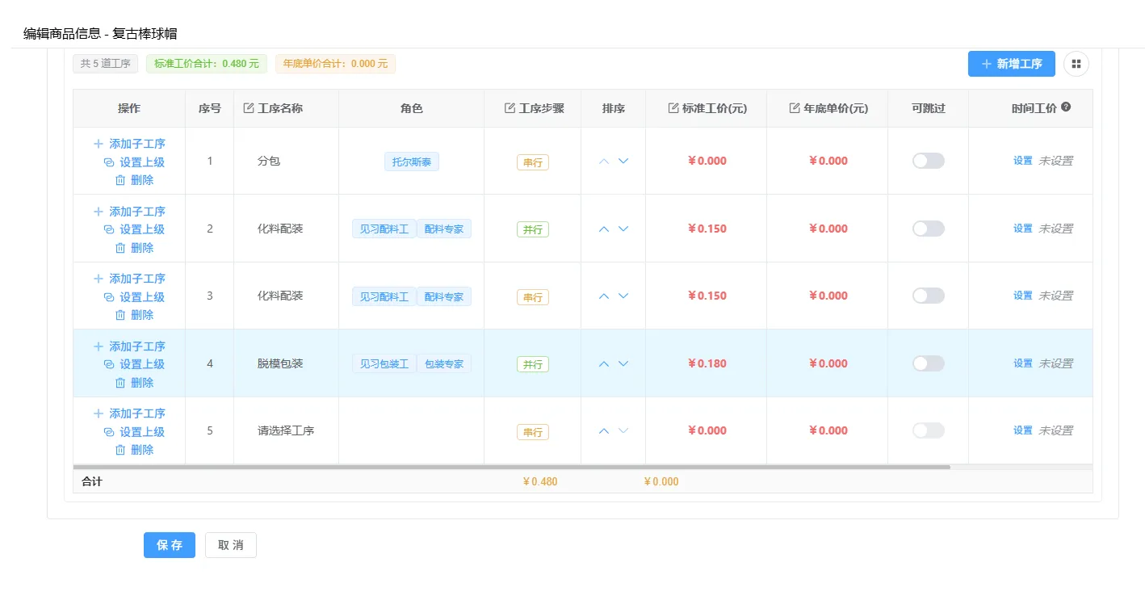Add sub-process for row 5 请选择工序
The height and width of the screenshot is (596, 1145).
[129, 413]
